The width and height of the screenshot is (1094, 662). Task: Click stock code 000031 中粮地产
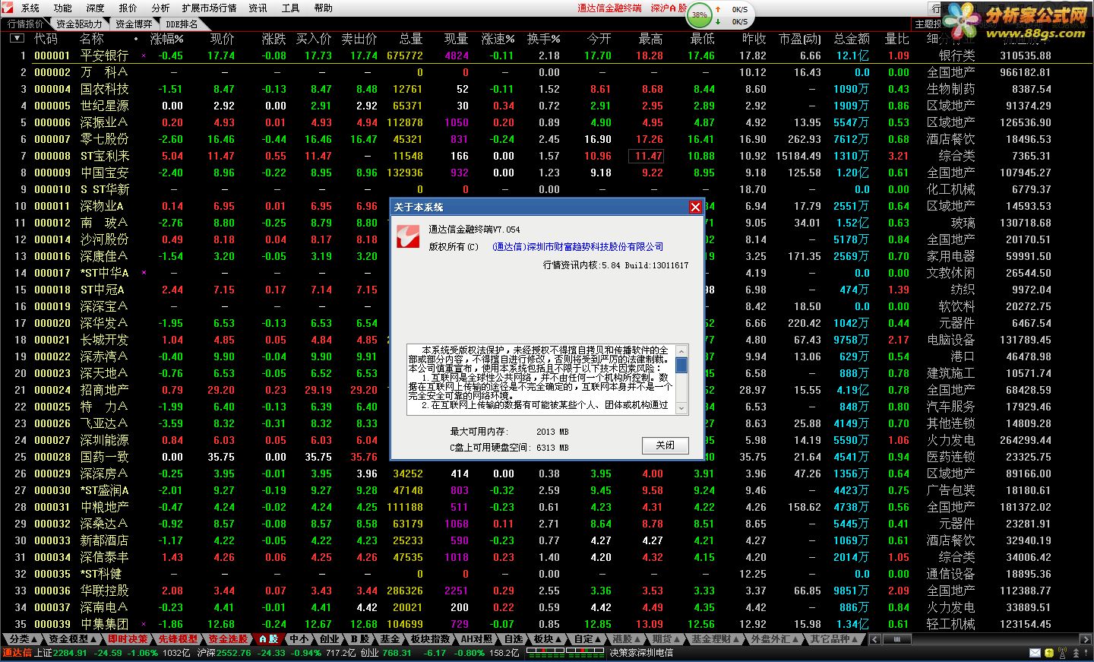52,507
